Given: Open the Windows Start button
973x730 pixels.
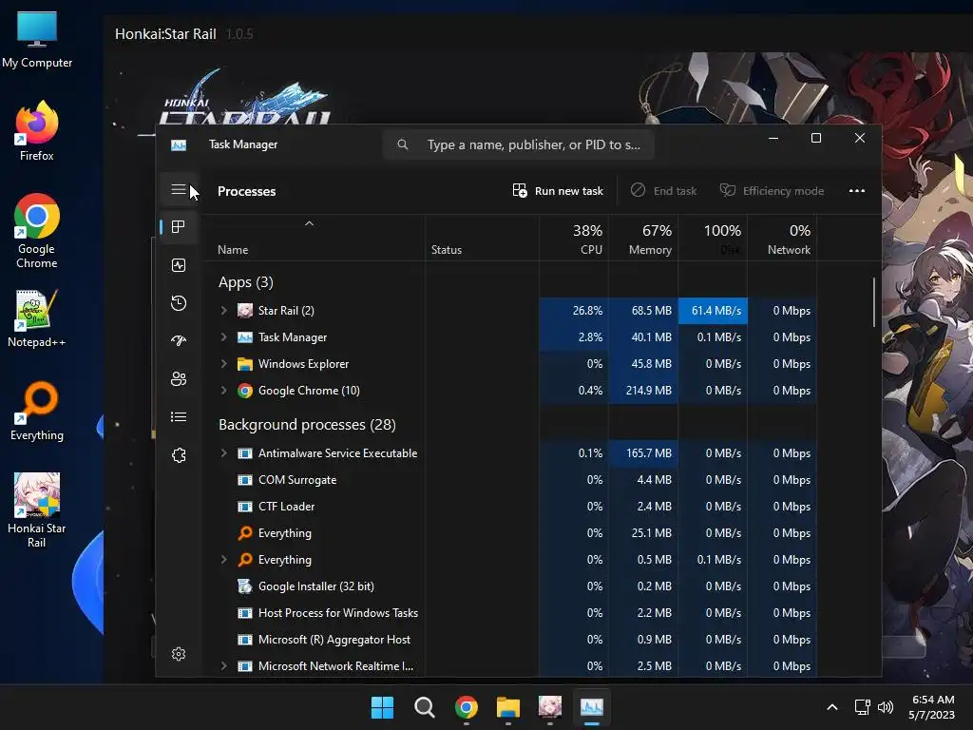Looking at the screenshot, I should (382, 707).
